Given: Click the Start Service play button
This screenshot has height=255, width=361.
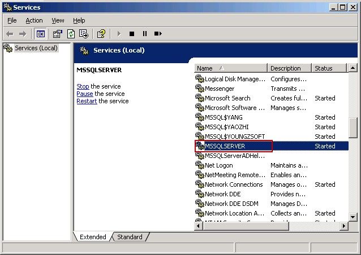Looking at the screenshot, I should pos(119,34).
